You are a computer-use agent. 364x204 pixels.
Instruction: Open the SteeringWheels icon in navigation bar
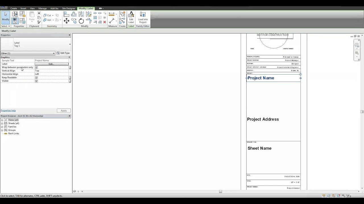(x=357, y=45)
